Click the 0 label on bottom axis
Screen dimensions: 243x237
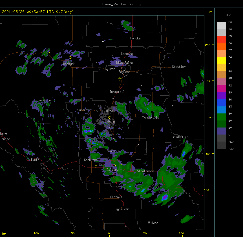coord(109,233)
